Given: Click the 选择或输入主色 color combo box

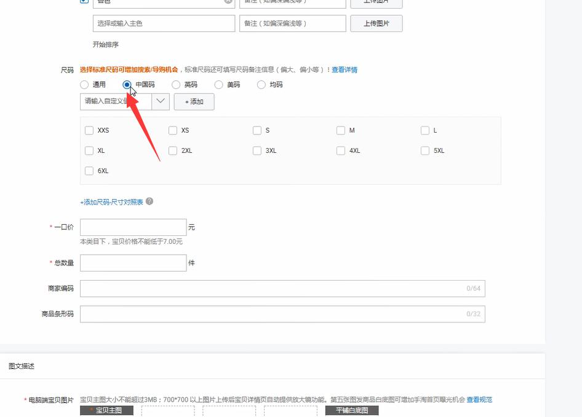Looking at the screenshot, I should click(x=164, y=23).
